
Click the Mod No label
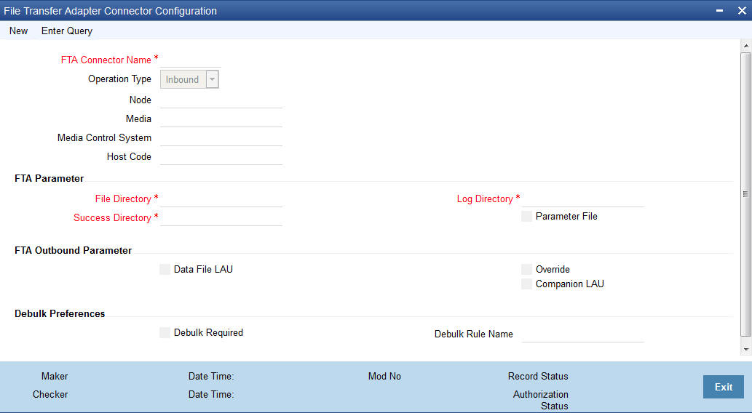(384, 376)
